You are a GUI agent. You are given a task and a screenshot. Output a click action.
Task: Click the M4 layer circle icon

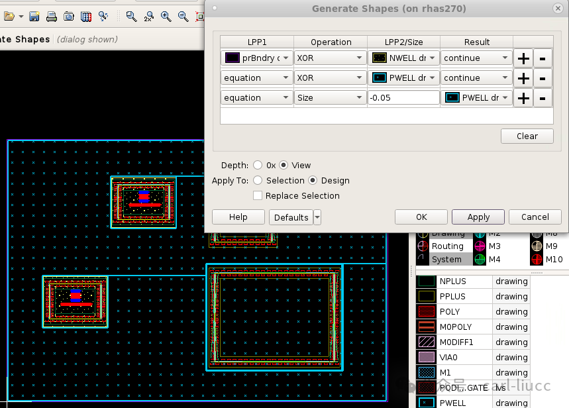(x=480, y=259)
